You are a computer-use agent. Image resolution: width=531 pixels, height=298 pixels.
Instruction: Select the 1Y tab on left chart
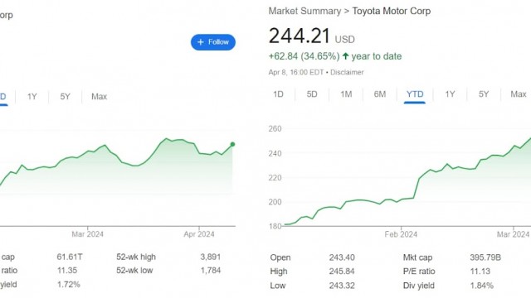(32, 97)
